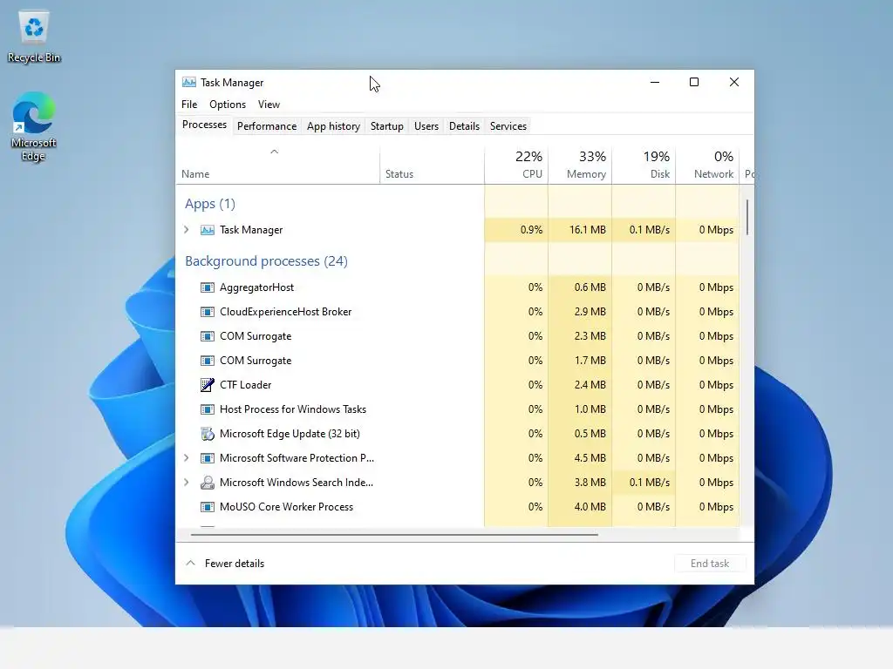Select MoUSO Core Worker Process row
This screenshot has width=893, height=669.
point(457,507)
